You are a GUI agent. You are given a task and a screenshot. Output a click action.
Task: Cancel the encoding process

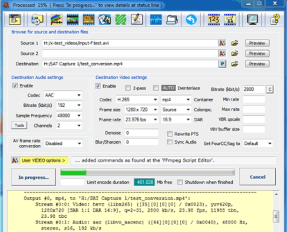pos(257,177)
